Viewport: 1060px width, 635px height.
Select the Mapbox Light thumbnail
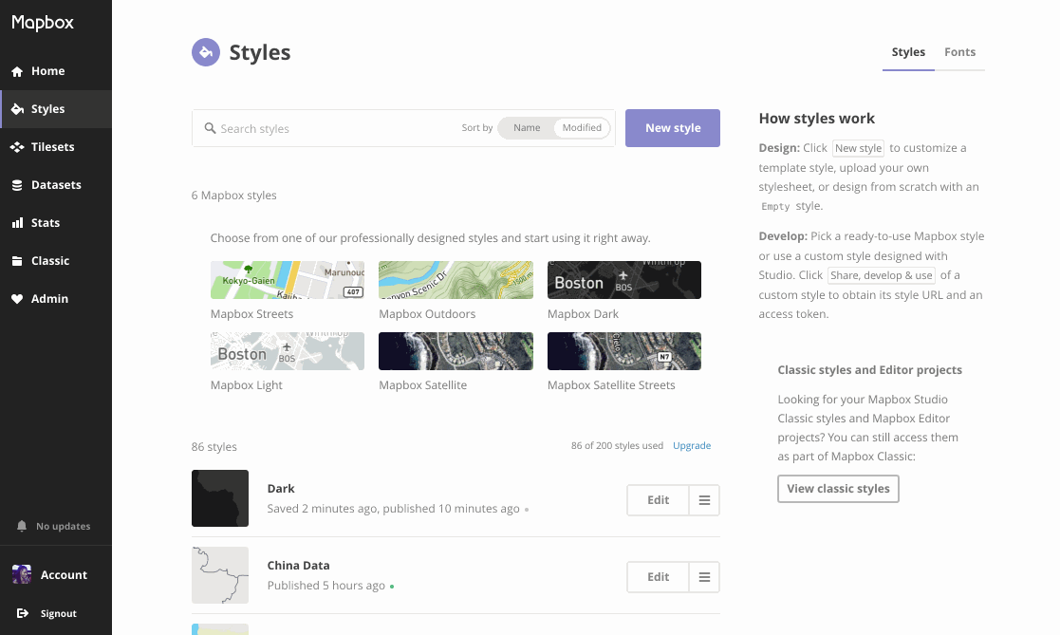288,351
